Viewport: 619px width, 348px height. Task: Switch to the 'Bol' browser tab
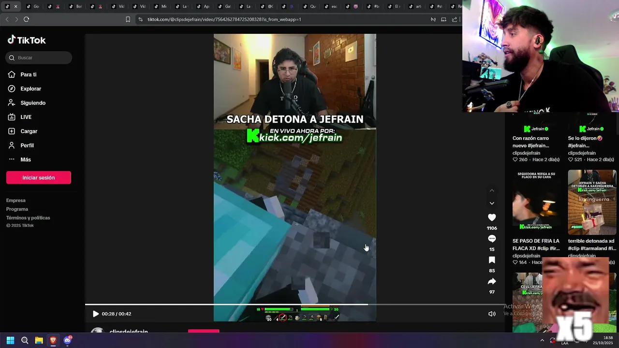[x=75, y=6]
